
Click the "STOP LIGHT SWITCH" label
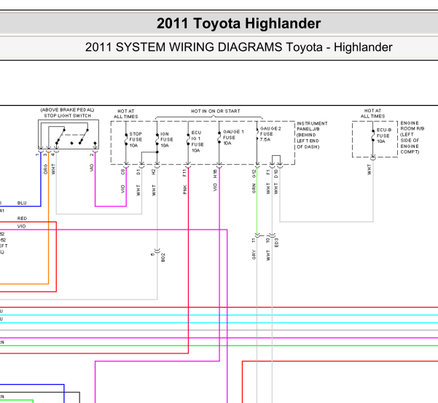coord(68,116)
